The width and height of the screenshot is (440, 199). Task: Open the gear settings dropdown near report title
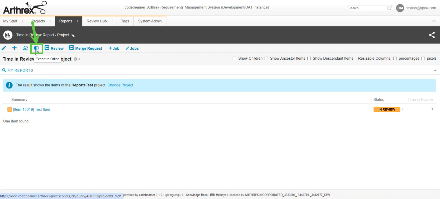point(76,59)
